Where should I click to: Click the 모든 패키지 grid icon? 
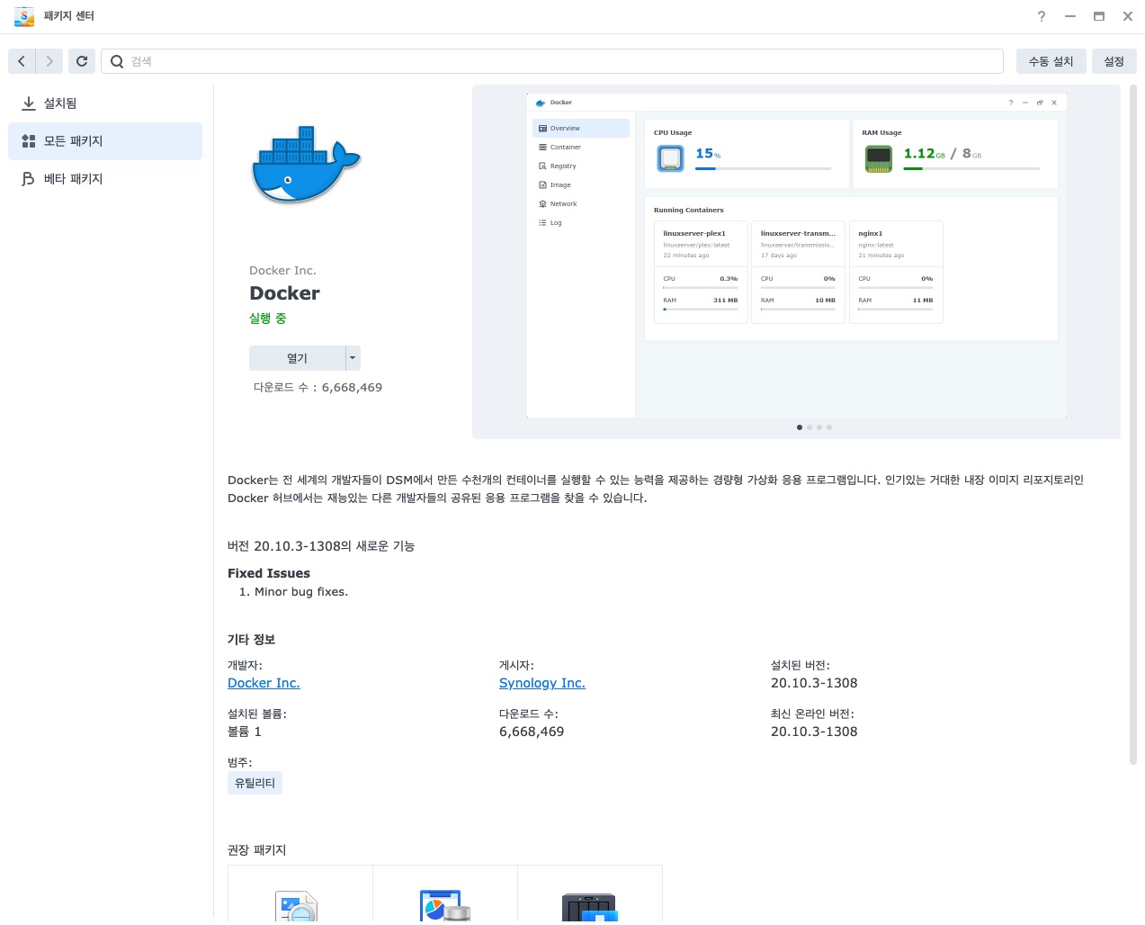point(29,141)
